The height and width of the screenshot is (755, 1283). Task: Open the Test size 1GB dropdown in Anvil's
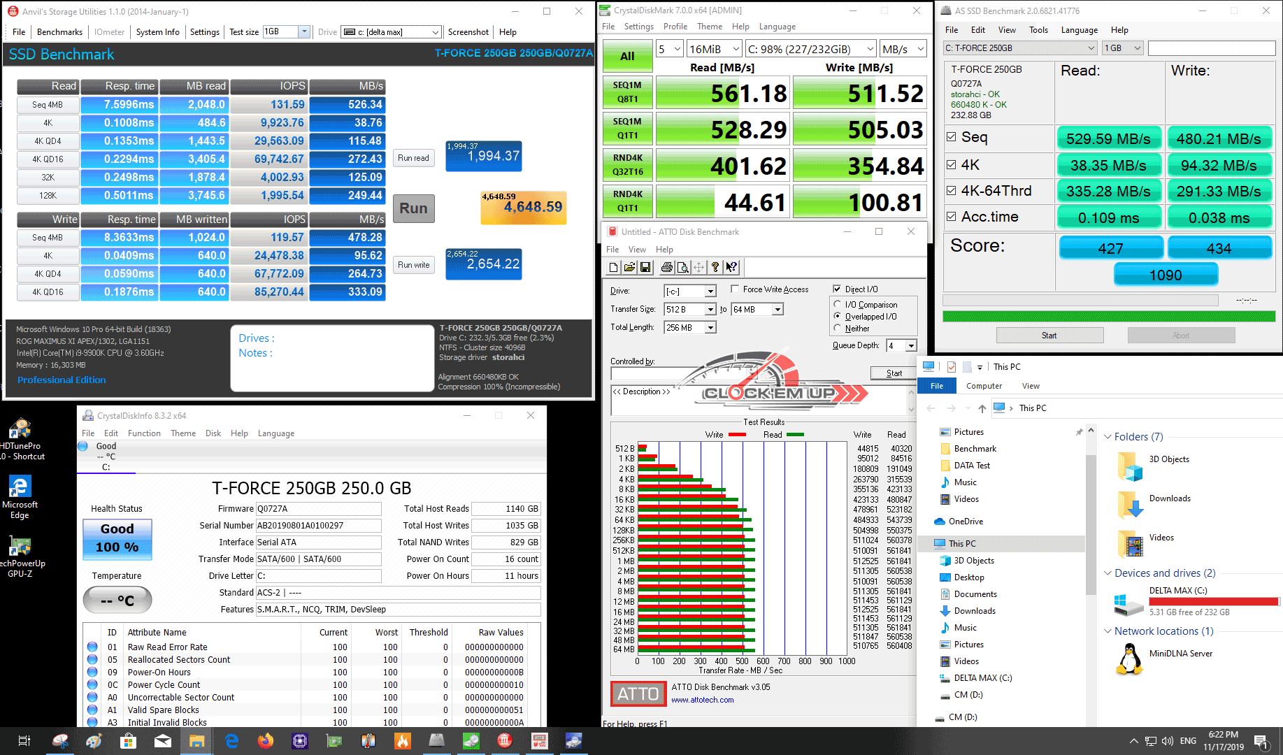click(x=304, y=32)
